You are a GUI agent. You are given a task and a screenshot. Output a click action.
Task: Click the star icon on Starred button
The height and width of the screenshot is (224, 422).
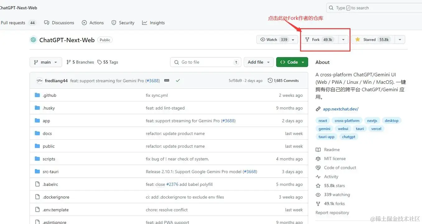click(358, 39)
